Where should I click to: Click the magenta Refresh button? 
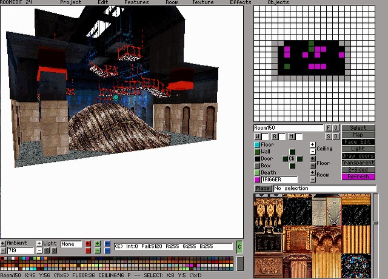click(x=358, y=176)
